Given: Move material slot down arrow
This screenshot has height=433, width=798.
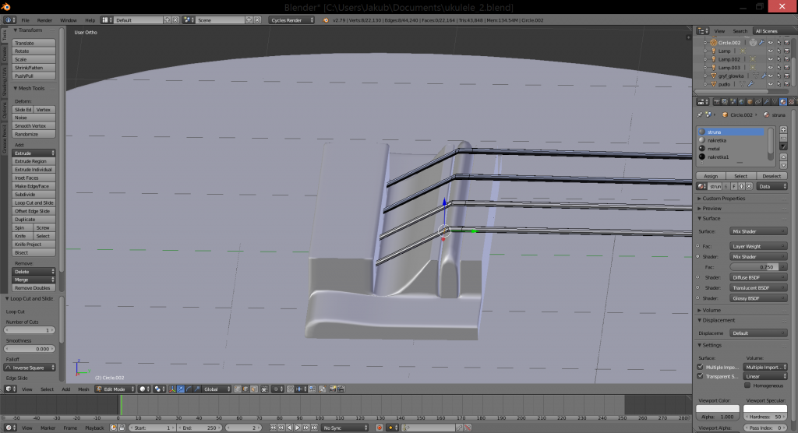Looking at the screenshot, I should click(784, 165).
